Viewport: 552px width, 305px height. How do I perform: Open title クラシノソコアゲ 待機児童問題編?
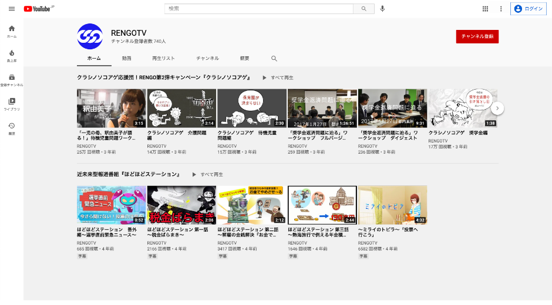[247, 135]
